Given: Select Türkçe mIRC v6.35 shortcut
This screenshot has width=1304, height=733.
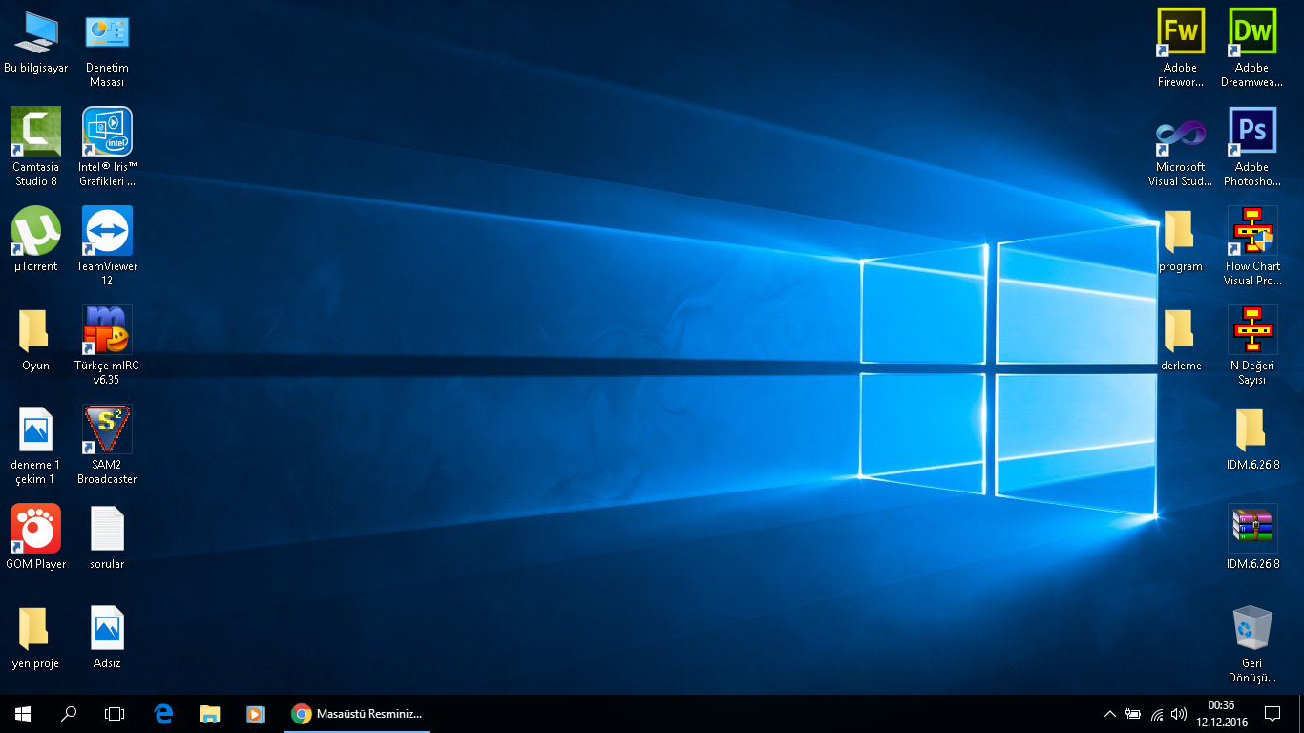Looking at the screenshot, I should (107, 346).
